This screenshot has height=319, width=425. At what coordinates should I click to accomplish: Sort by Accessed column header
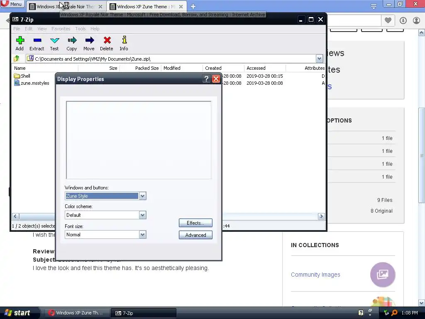(x=265, y=68)
